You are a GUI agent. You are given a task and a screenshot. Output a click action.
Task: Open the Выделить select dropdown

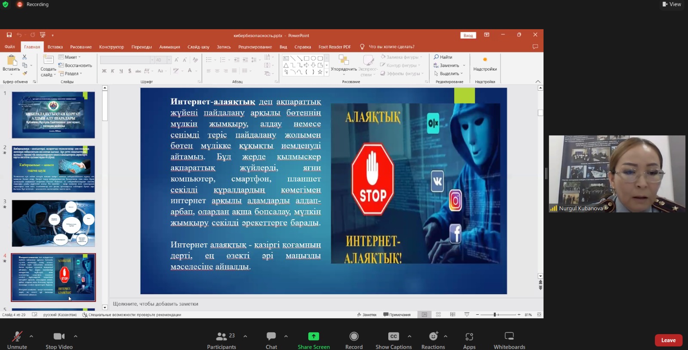(x=448, y=74)
